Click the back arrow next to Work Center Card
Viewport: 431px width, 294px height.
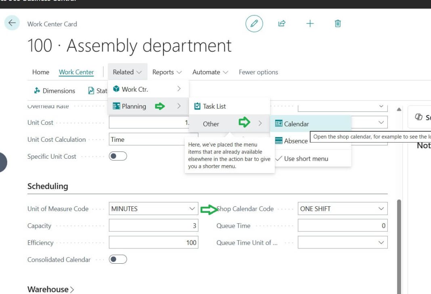[x=12, y=23]
